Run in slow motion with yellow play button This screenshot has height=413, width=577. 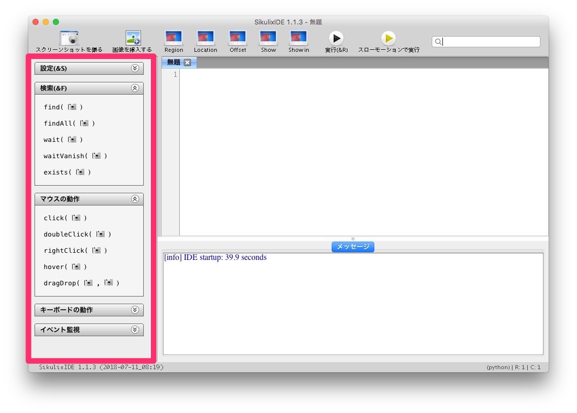tap(388, 38)
